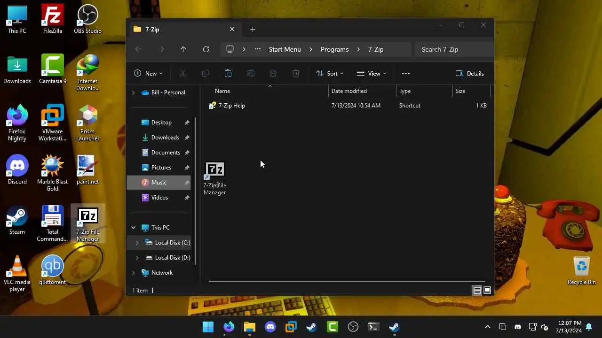Open Firefox Nightly desktop shortcut
Image resolution: width=602 pixels, height=338 pixels.
(17, 123)
